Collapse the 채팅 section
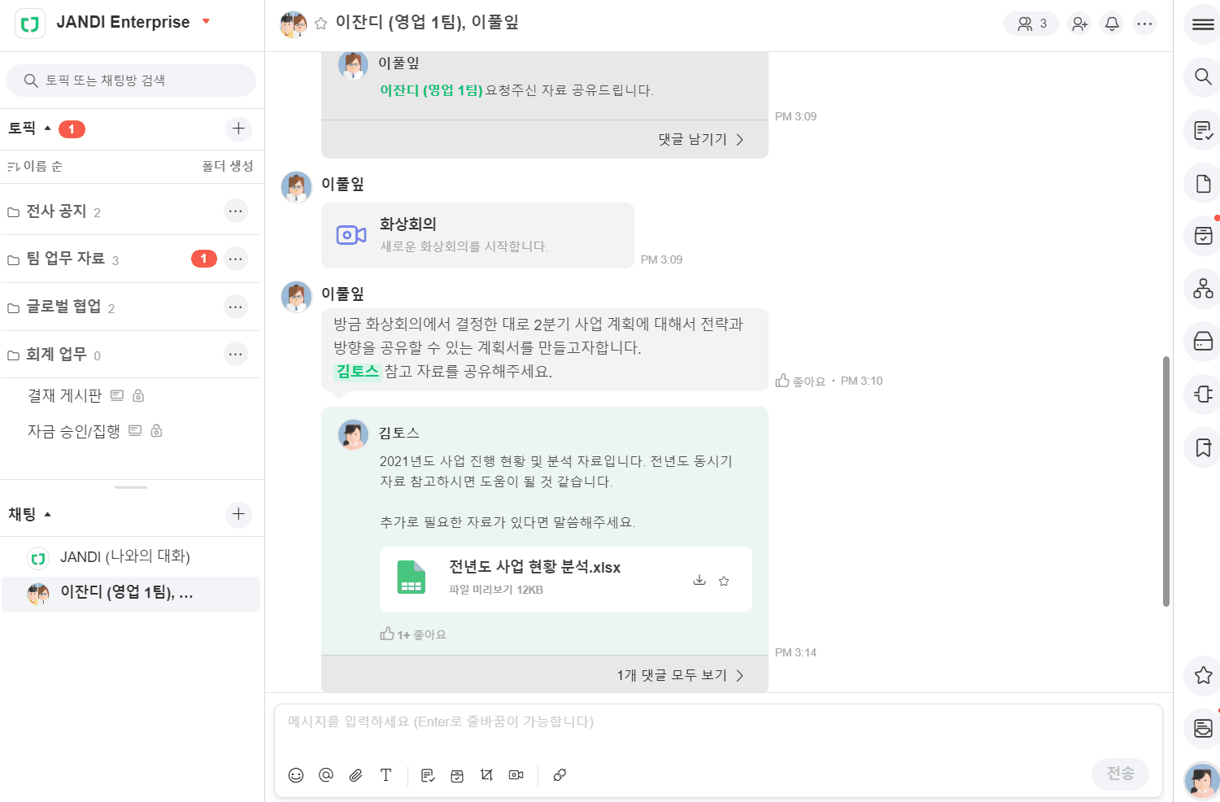1220x802 pixels. coord(47,515)
